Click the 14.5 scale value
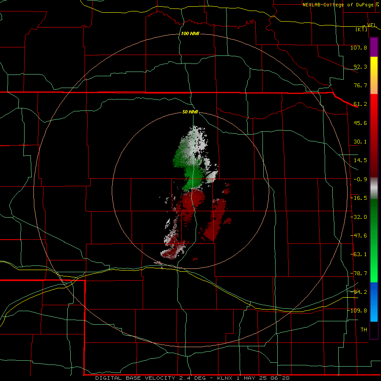381x381 pixels. tap(360, 160)
